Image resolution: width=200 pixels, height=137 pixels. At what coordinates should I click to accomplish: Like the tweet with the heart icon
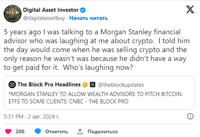[x=8, y=131]
